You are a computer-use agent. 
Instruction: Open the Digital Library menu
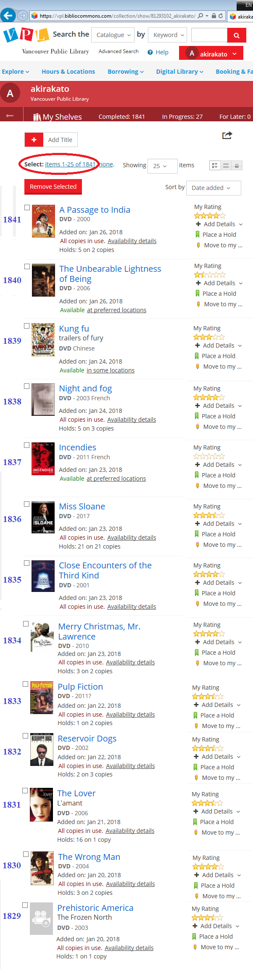click(x=179, y=72)
